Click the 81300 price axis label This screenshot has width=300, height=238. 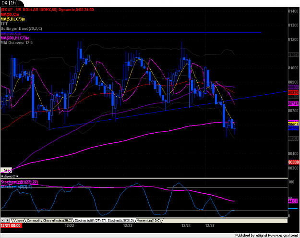coord(293,25)
